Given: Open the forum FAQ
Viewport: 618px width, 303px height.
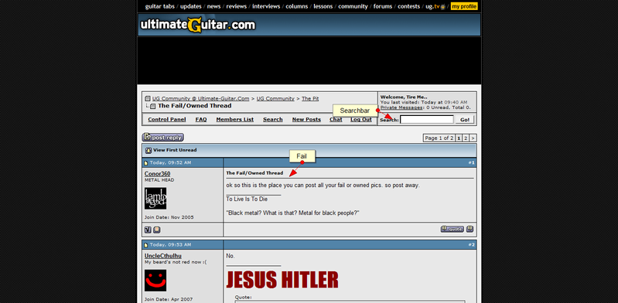Looking at the screenshot, I should (201, 119).
